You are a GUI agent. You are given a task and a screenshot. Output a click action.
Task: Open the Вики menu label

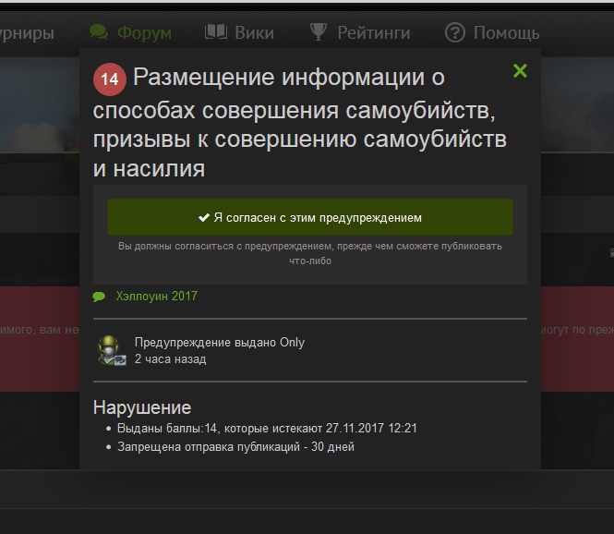255,33
